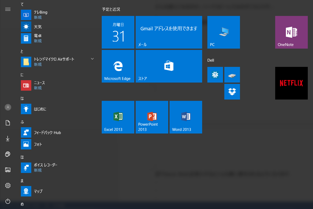Viewport: 313px width, 209px height.
Task: Launch the PowerPoint 2013 tile
Action: [152, 117]
